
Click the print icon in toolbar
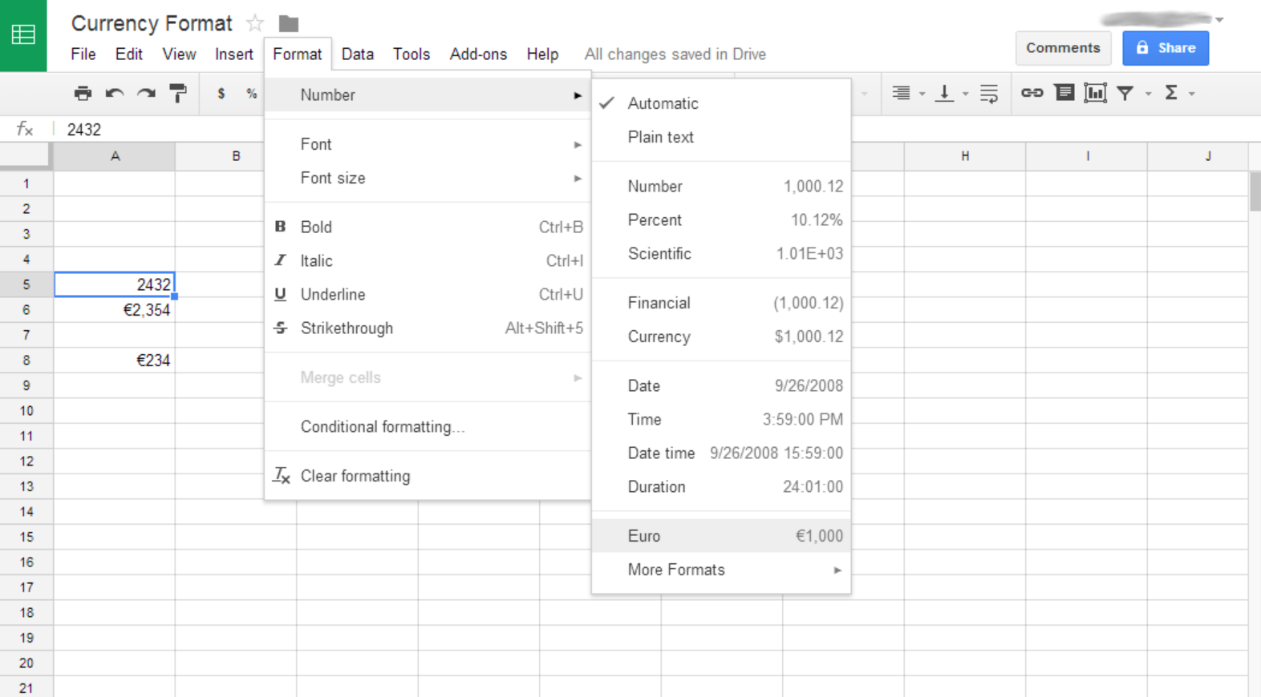tap(83, 94)
